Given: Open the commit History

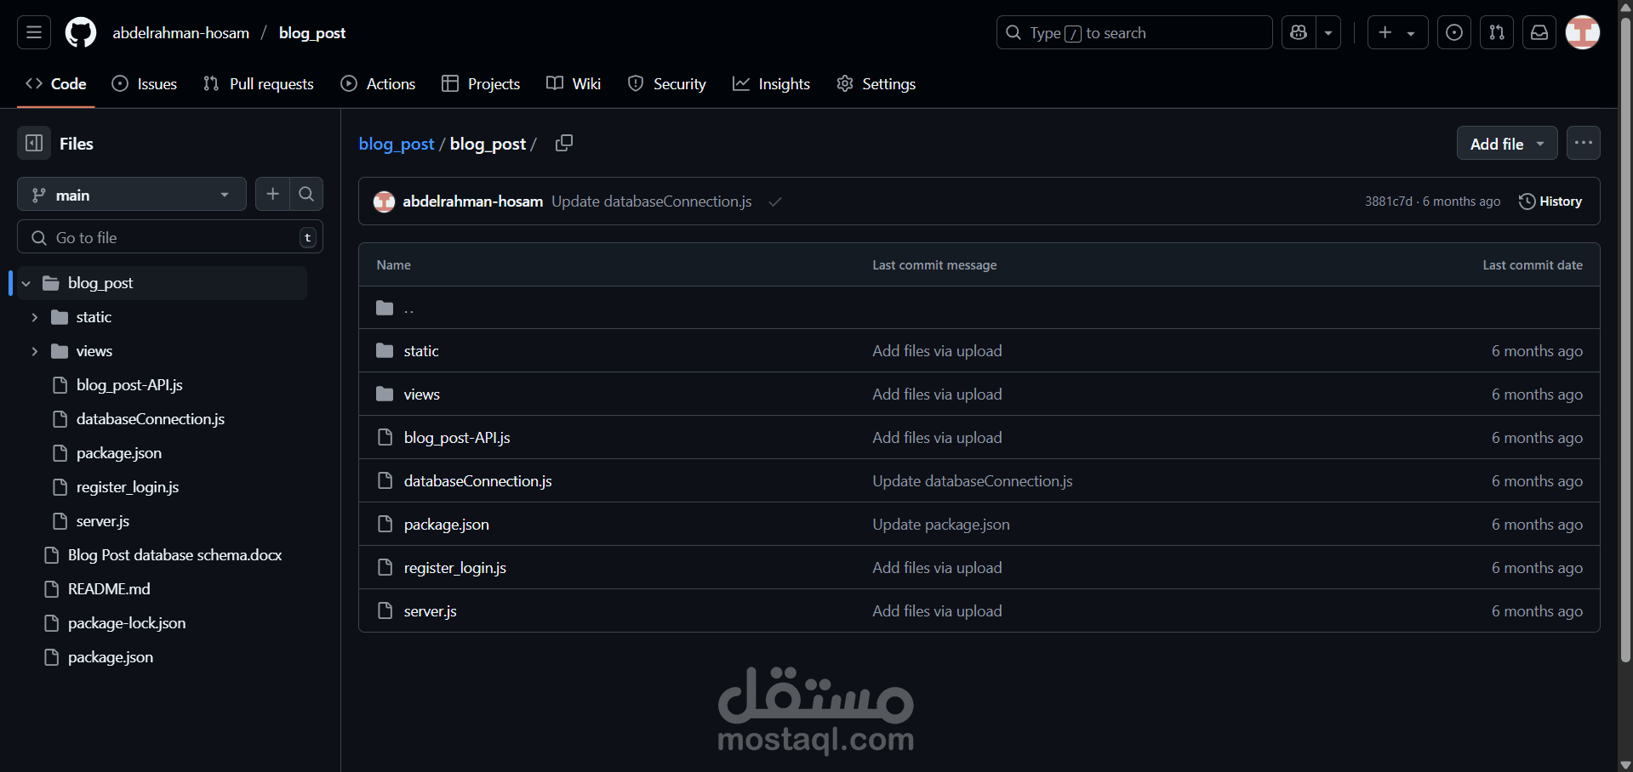Looking at the screenshot, I should (x=1550, y=202).
